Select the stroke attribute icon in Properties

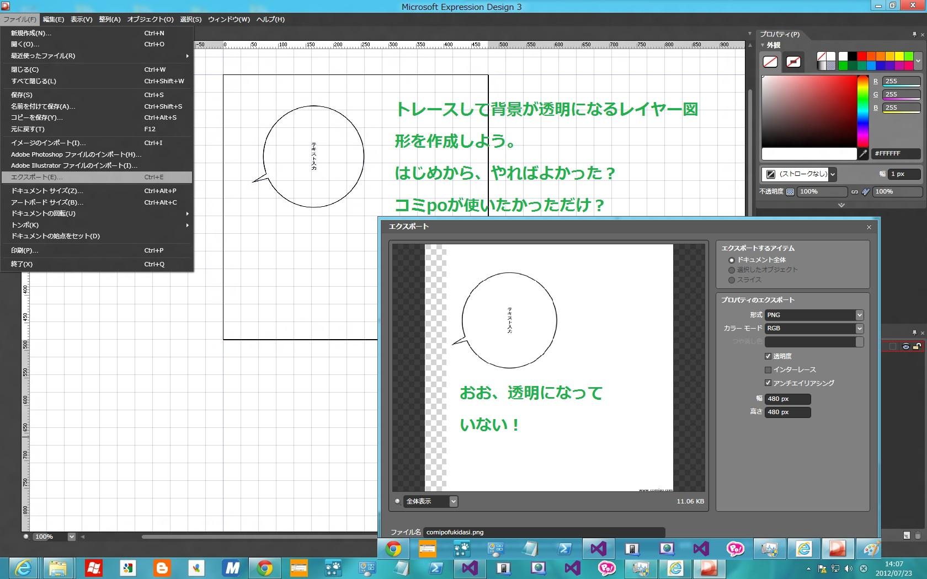(x=793, y=62)
